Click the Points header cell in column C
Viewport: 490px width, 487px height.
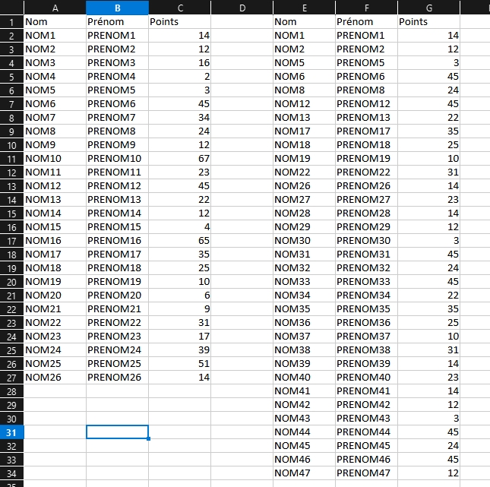[179, 22]
